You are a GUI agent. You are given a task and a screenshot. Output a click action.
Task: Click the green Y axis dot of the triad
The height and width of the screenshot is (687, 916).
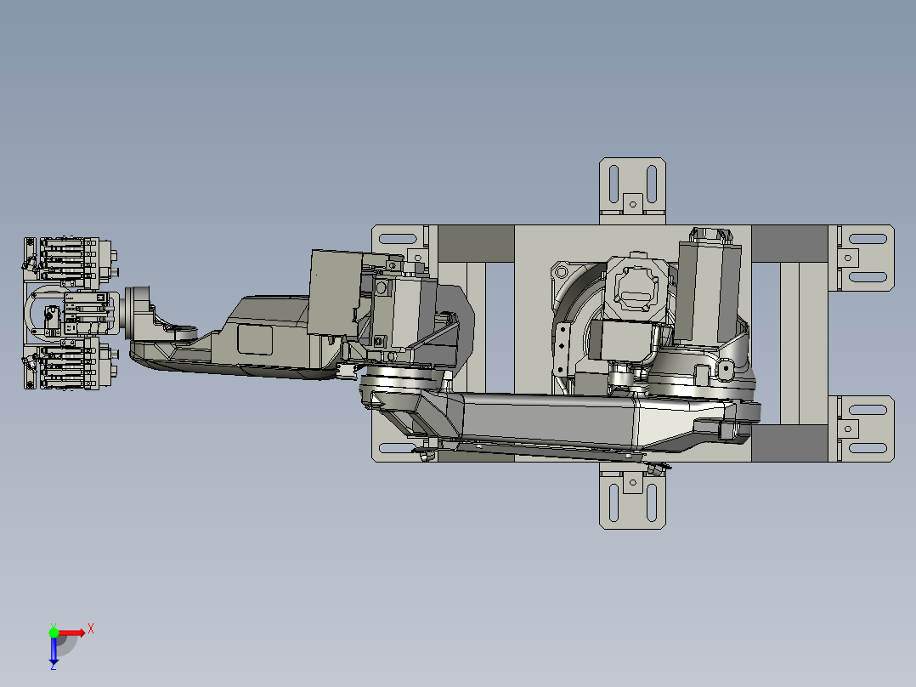click(x=54, y=633)
